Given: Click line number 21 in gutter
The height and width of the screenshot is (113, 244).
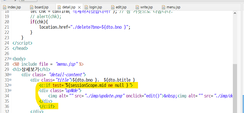Looking at the screenshot, I should coord(6,27).
